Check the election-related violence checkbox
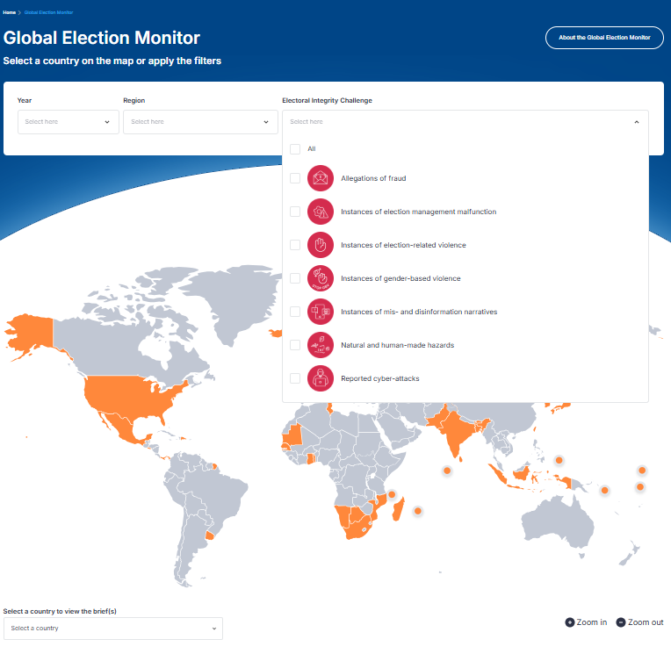This screenshot has width=671, height=654. pos(295,245)
